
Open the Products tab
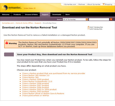pos(17,15)
